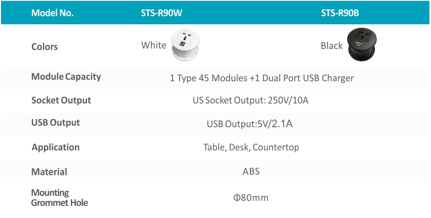Click the Socket Output row label
431x218 pixels.
pos(61,100)
